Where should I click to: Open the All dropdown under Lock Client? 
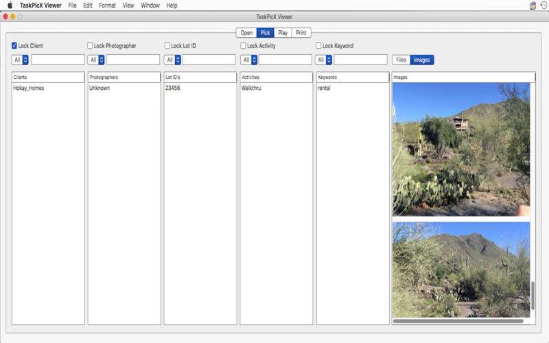(21, 60)
